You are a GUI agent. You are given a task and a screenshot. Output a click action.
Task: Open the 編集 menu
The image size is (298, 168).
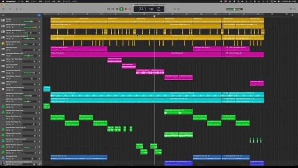tap(27, 1)
